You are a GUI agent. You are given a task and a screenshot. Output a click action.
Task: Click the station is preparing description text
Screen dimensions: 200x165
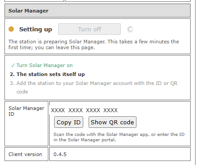94,44
